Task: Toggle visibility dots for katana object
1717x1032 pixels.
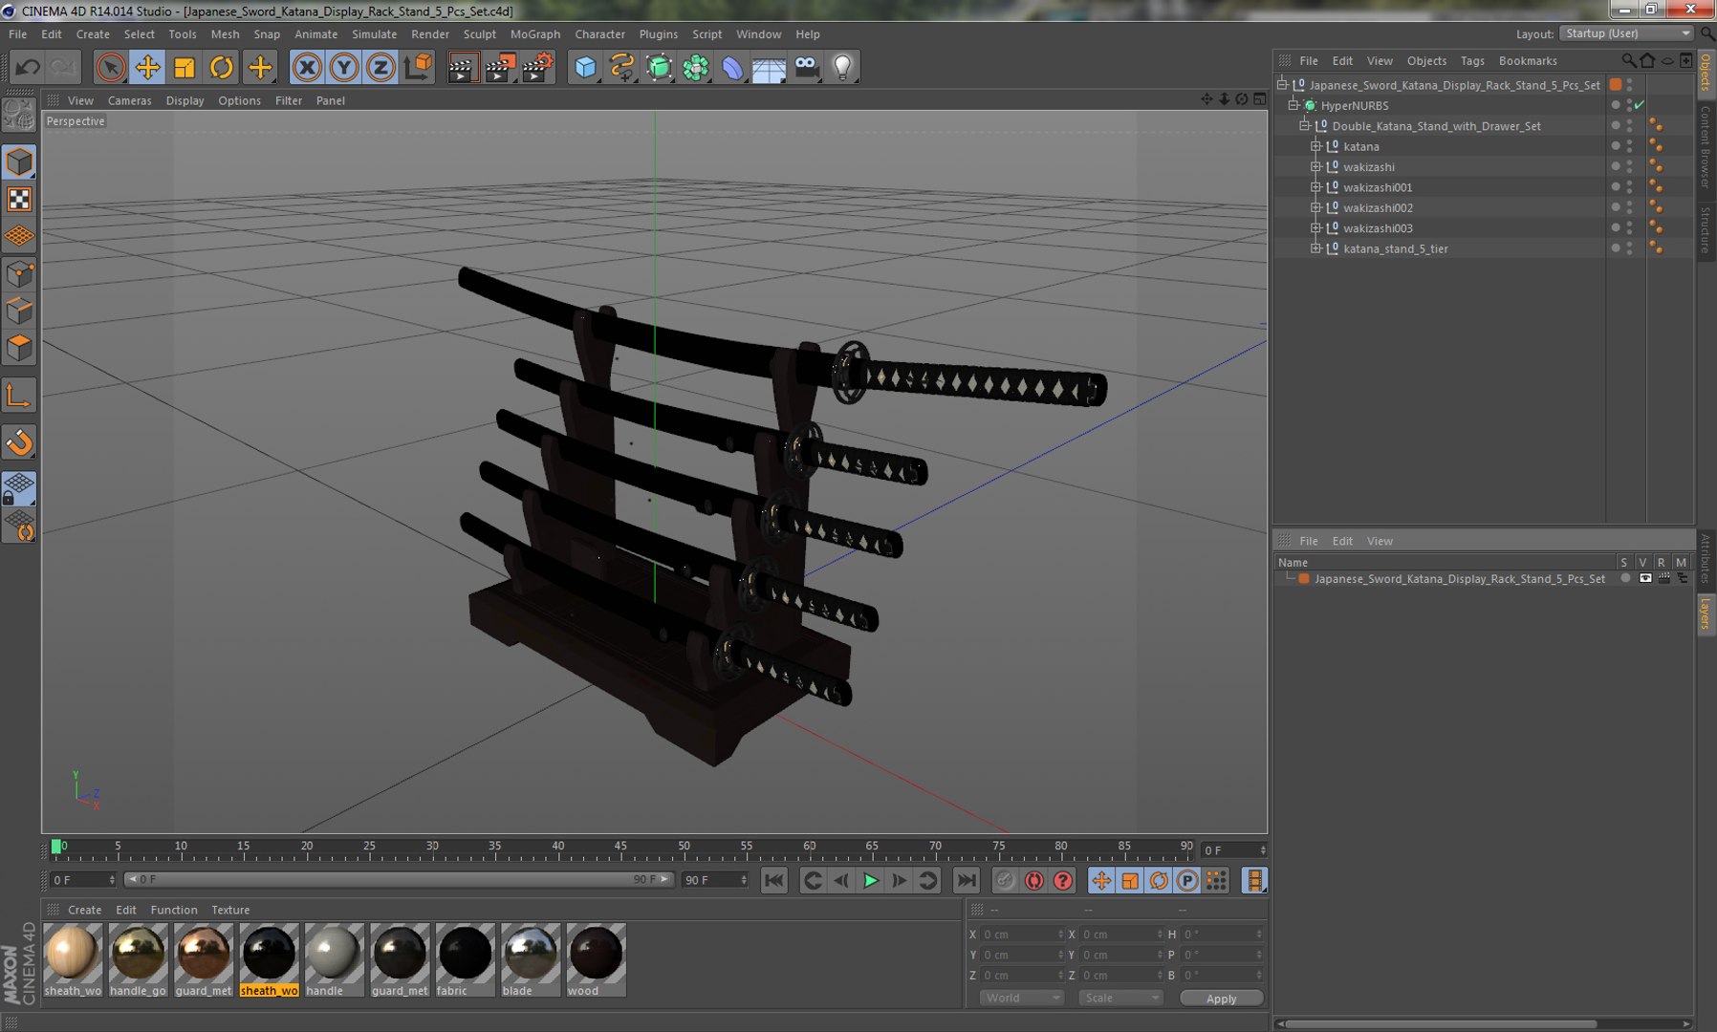Action: pyautogui.click(x=1630, y=146)
